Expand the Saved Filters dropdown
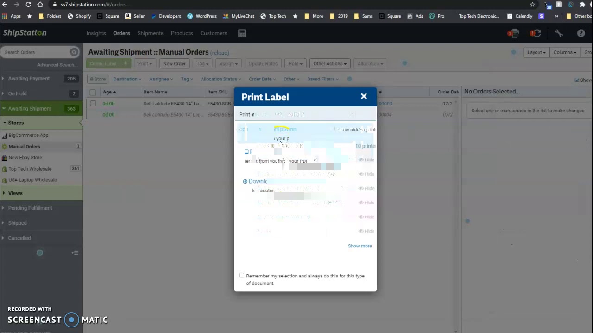Image resolution: width=593 pixels, height=333 pixels. (x=323, y=79)
